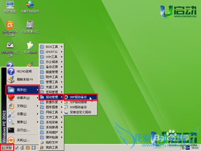The height and width of the screenshot is (151, 201).
Task: Click the GDP驱动提取 icon
Action: [x=66, y=102]
